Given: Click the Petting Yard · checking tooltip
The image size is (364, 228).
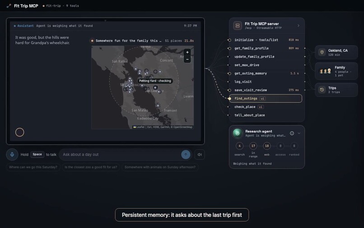Looking at the screenshot, I should (x=155, y=81).
